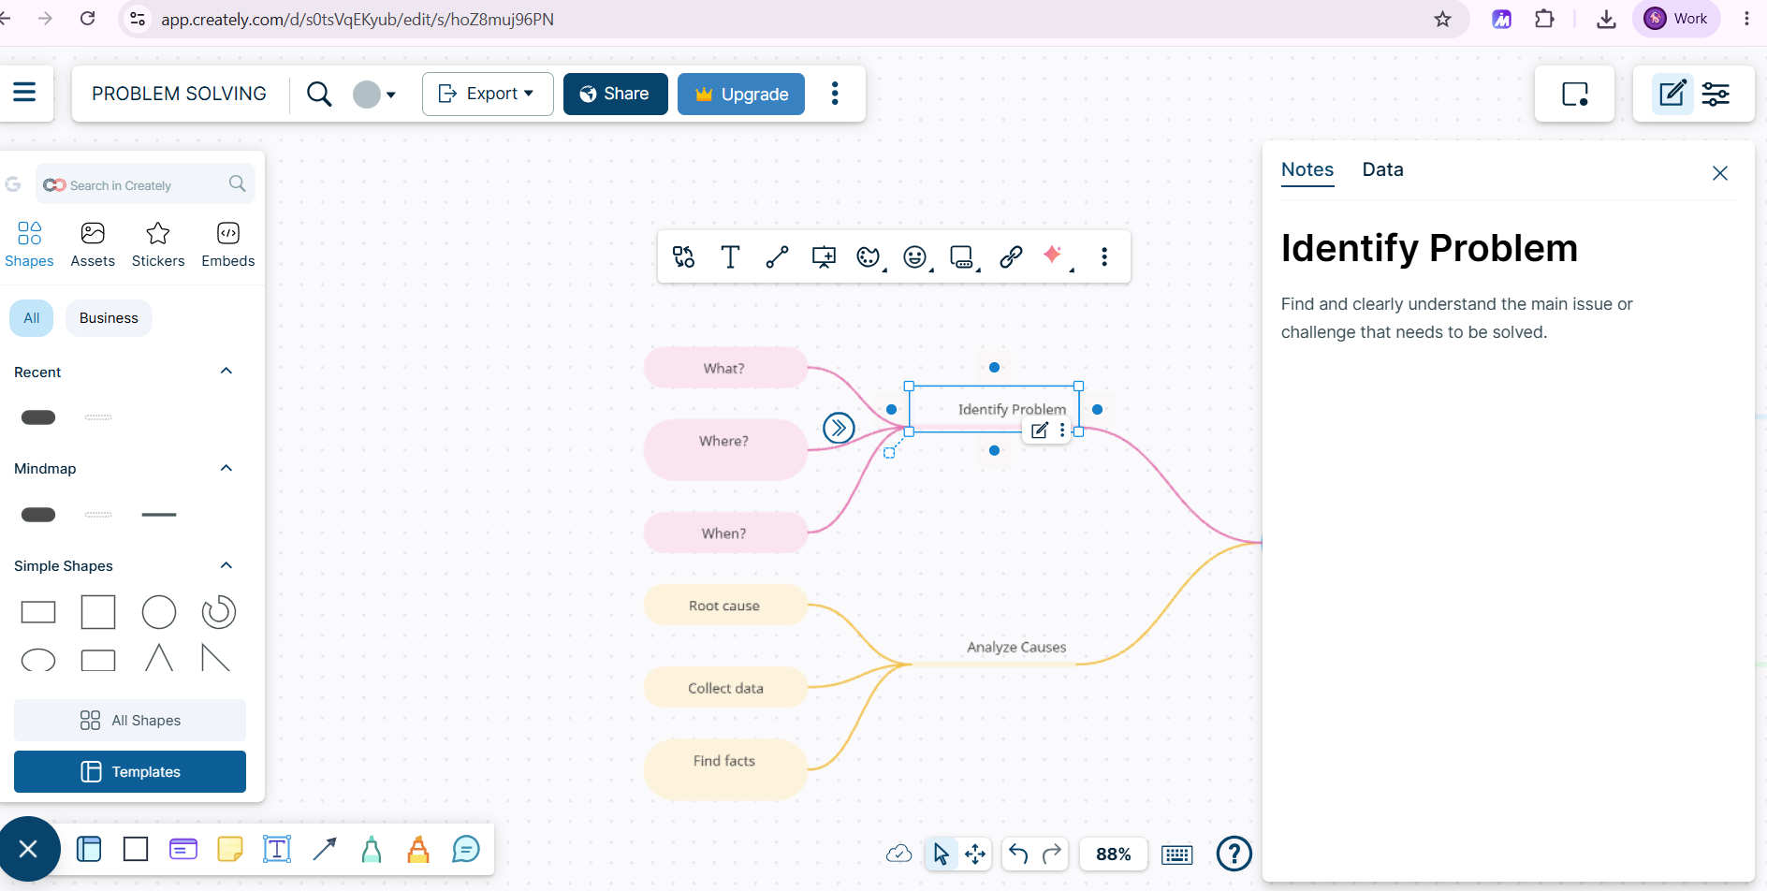The height and width of the screenshot is (891, 1767).
Task: Click the connector line tool in floating toolbar
Action: click(x=777, y=256)
